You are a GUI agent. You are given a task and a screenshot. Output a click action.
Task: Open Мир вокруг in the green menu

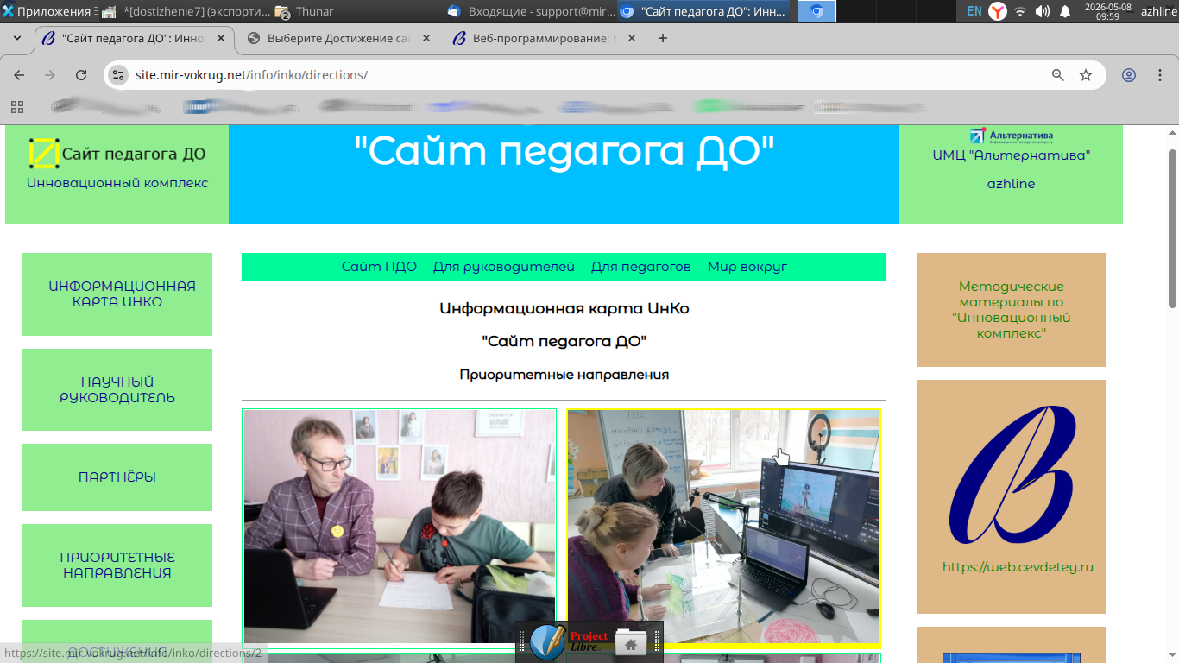(x=747, y=267)
